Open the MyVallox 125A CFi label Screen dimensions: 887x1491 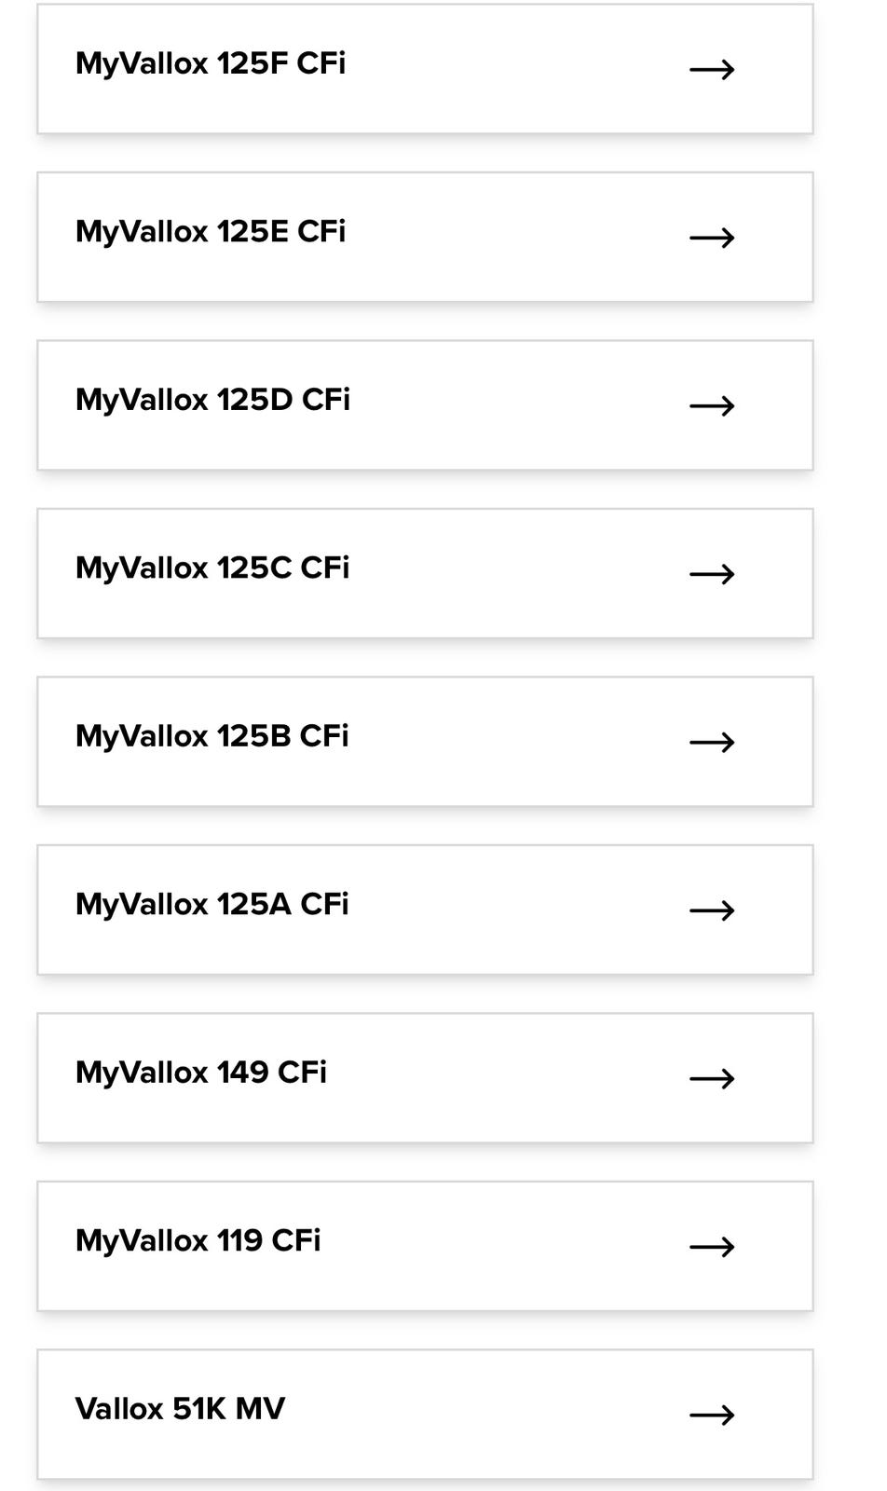[x=212, y=904]
